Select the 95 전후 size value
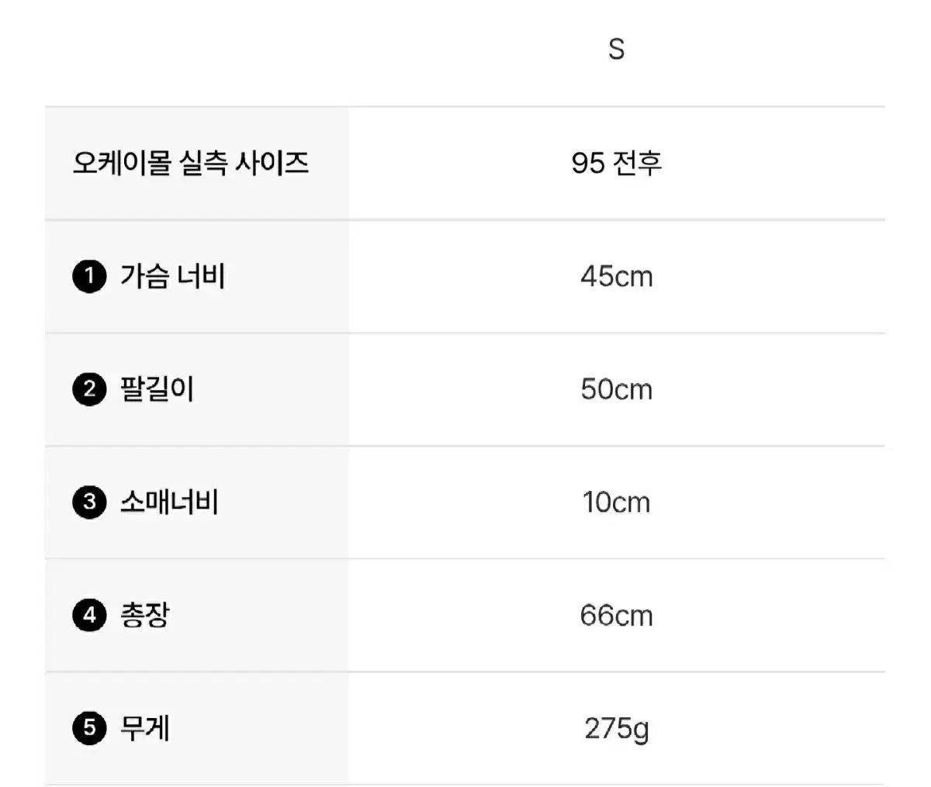This screenshot has height=787, width=931. [616, 163]
